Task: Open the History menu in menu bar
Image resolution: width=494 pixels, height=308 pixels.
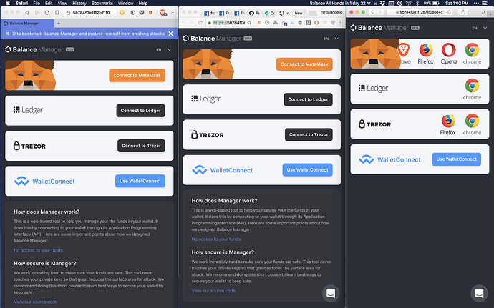Action: 79,3
